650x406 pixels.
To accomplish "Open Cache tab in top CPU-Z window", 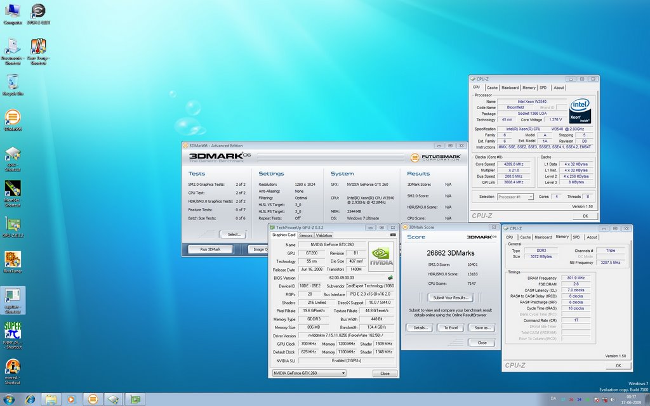I will [x=492, y=88].
